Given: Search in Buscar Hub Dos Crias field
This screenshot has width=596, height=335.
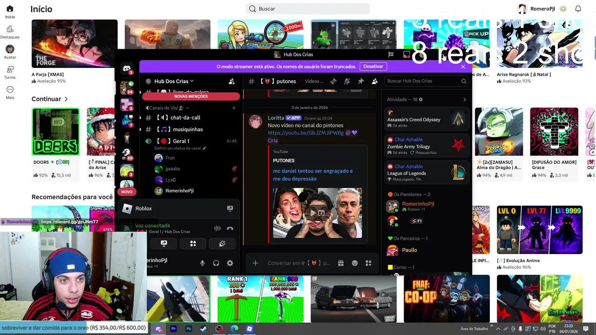Looking at the screenshot, I should click(x=427, y=81).
